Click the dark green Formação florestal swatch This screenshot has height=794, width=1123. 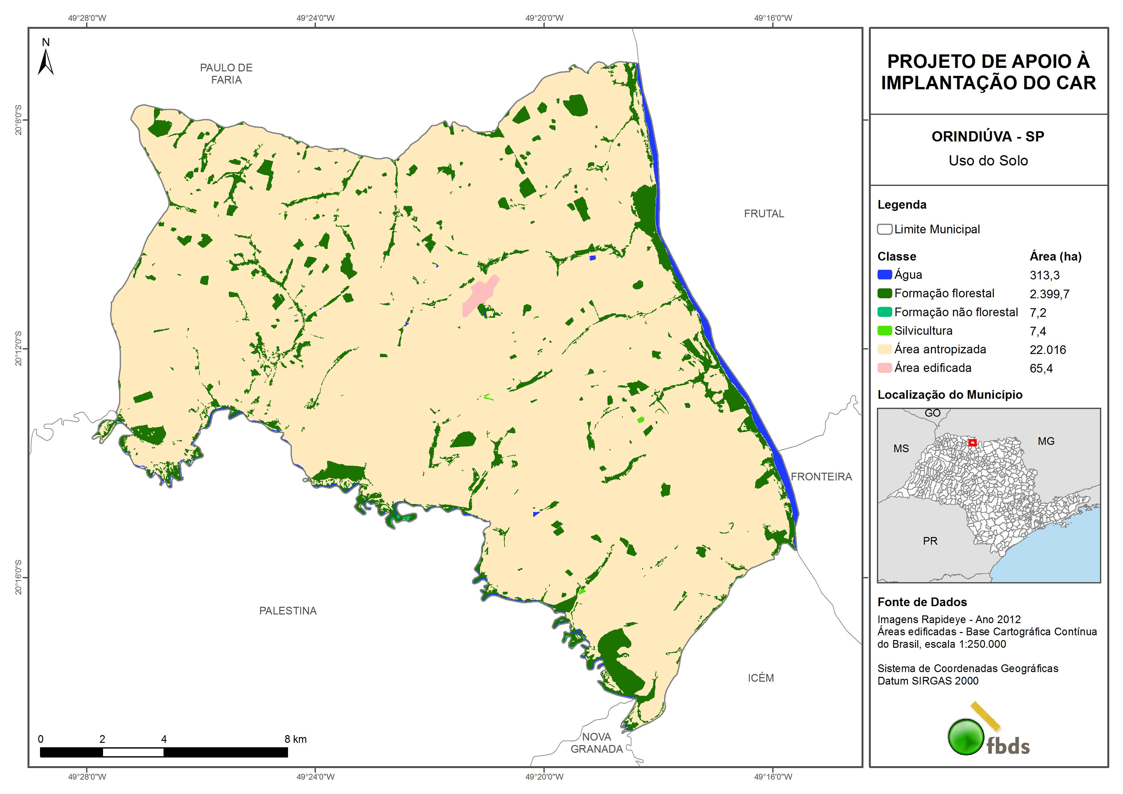click(884, 293)
